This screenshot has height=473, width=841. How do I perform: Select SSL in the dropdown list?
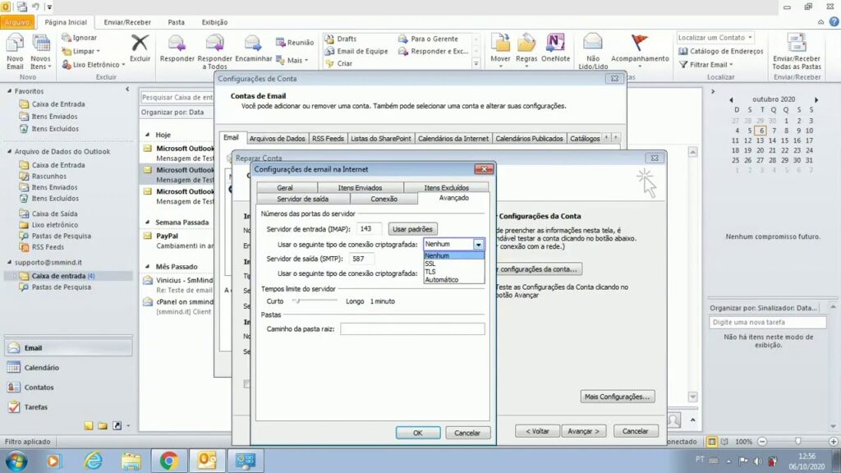click(453, 264)
